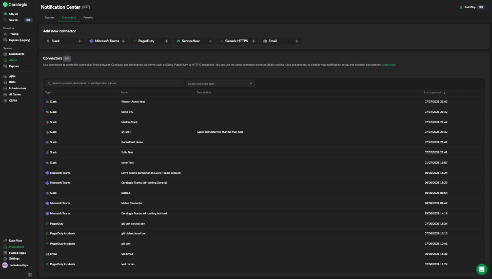Open Integrations in the sidebar
This screenshot has height=279, width=492.
click(x=14, y=247)
